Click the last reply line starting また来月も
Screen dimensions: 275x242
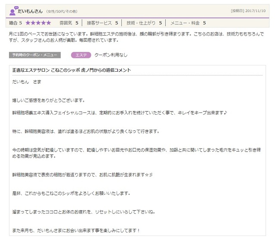[76, 230]
